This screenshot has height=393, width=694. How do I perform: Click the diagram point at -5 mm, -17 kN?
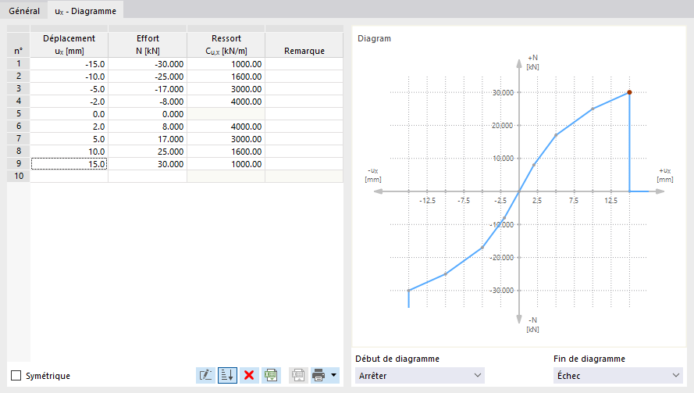[482, 247]
